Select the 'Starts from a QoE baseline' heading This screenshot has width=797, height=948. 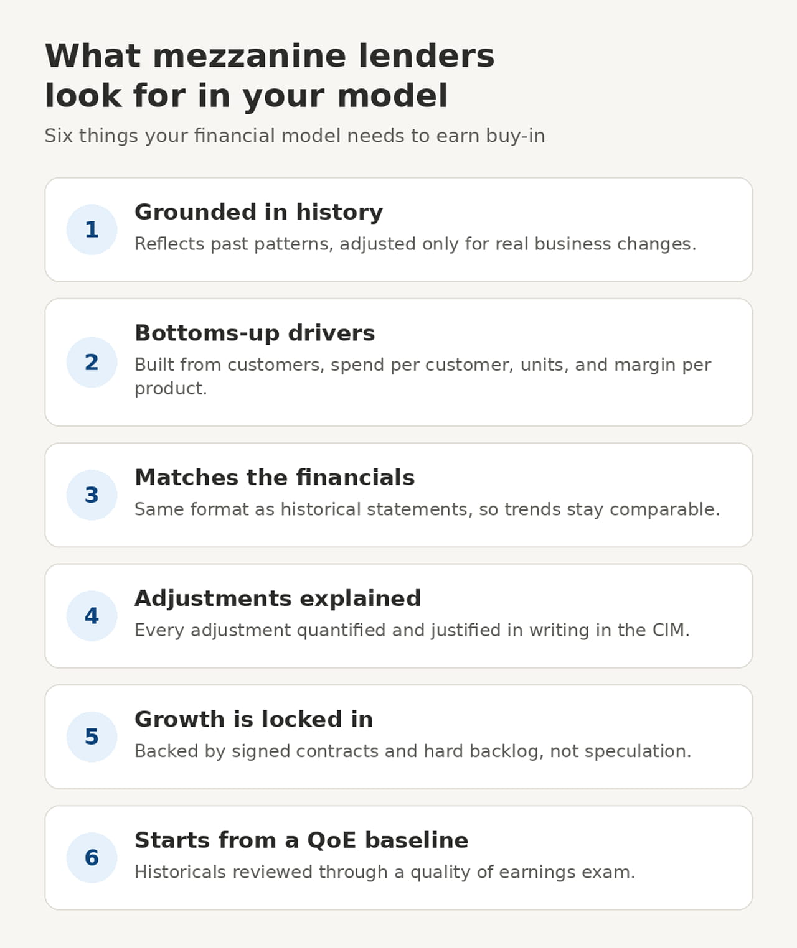click(x=301, y=840)
